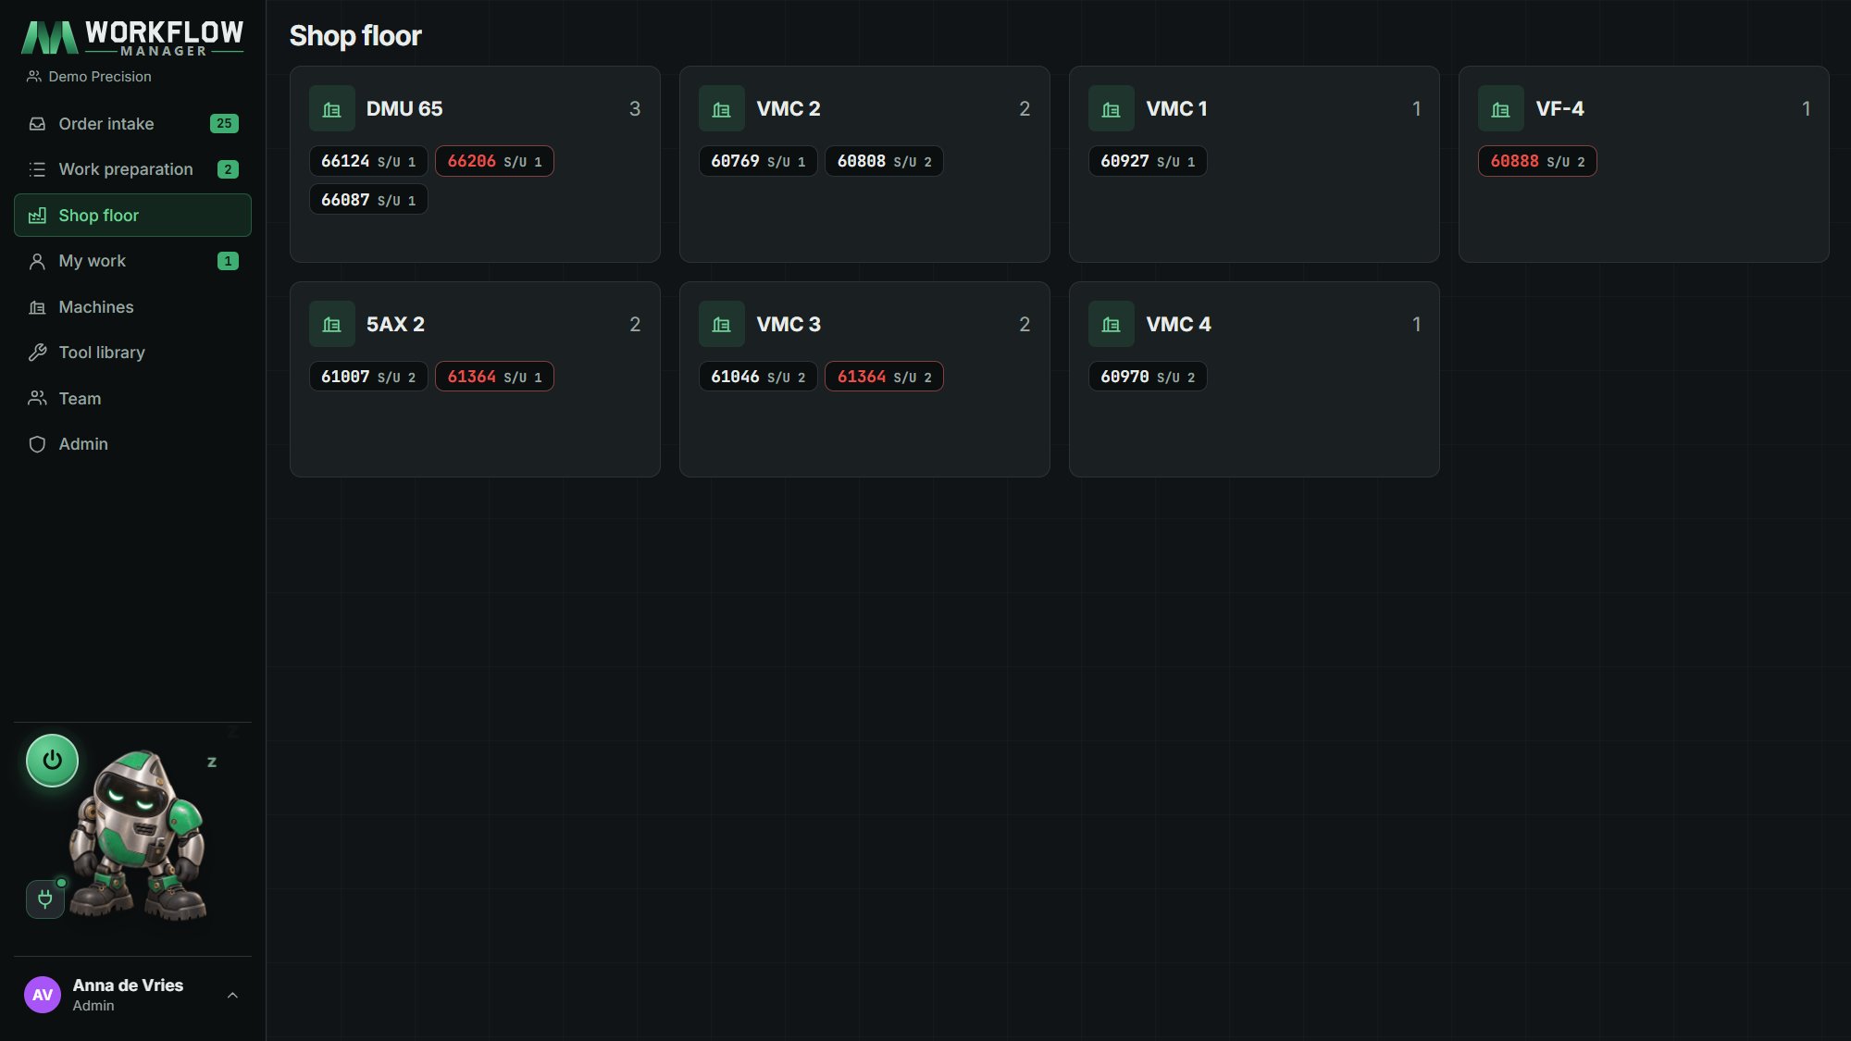Click the green power button above the robot
This screenshot has width=1851, height=1041.
point(52,761)
